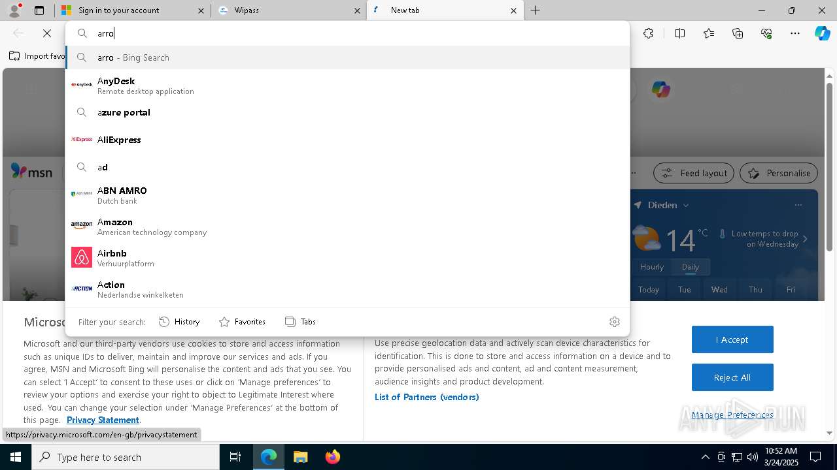Open the browser profile icon
This screenshot has height=470, width=837.
pos(14,10)
